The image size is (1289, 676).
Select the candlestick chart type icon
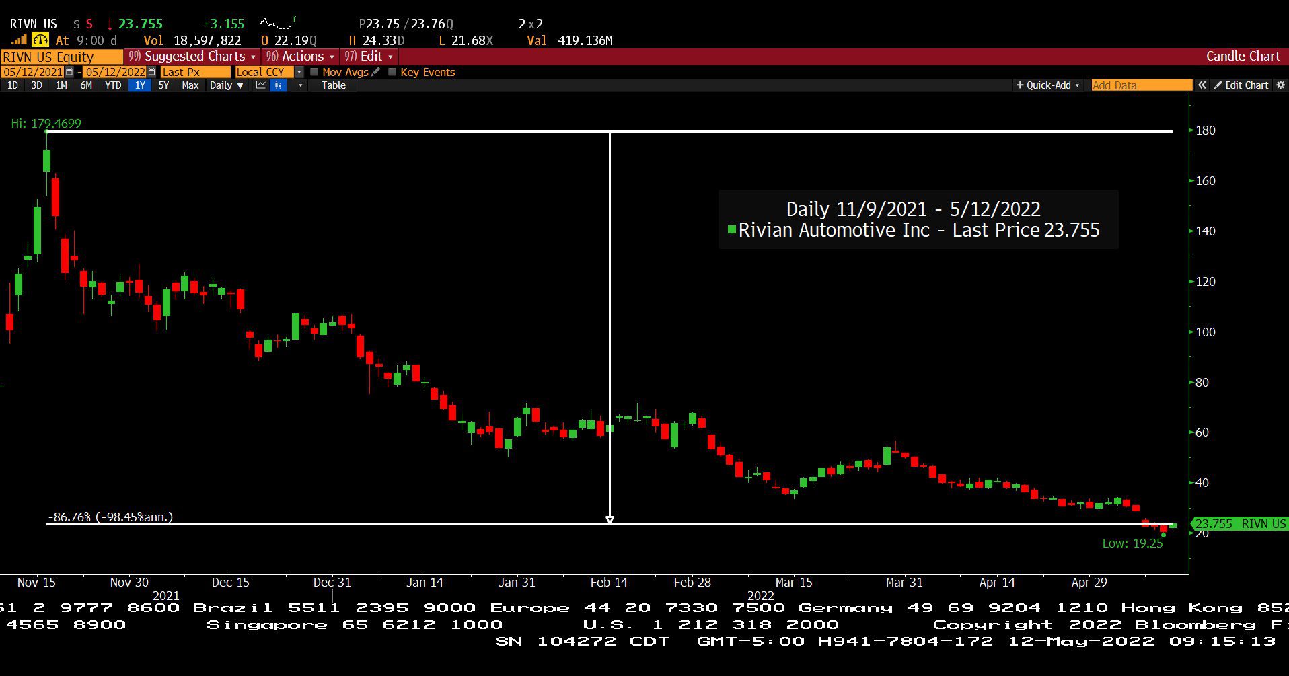tap(279, 85)
